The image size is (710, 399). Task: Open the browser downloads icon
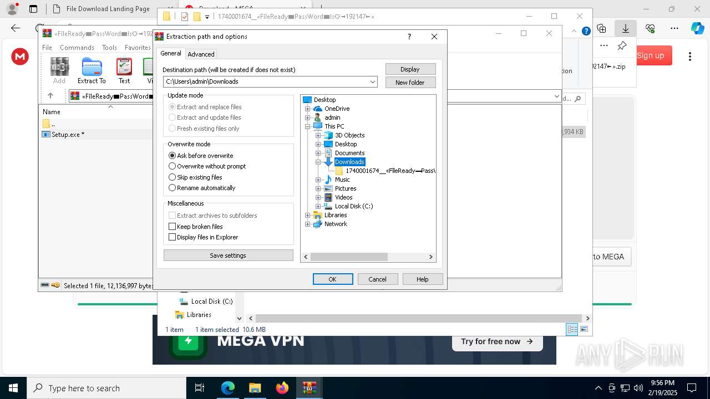click(x=626, y=28)
